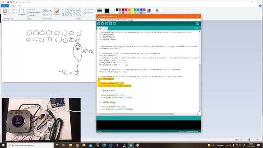
Task: Open the Editar menu in Arduino
Action: [x=106, y=20]
